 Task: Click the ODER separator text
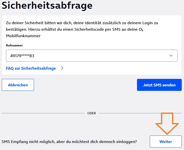pyautogui.click(x=92, y=113)
